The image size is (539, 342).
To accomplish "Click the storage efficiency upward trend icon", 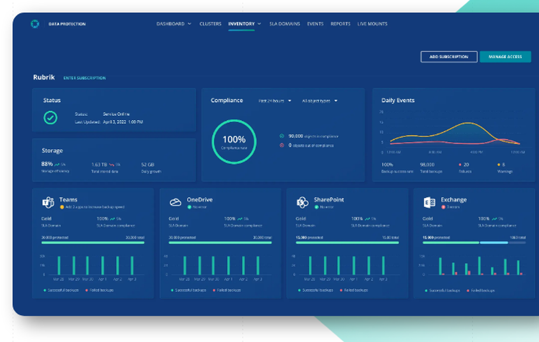I will coord(57,164).
